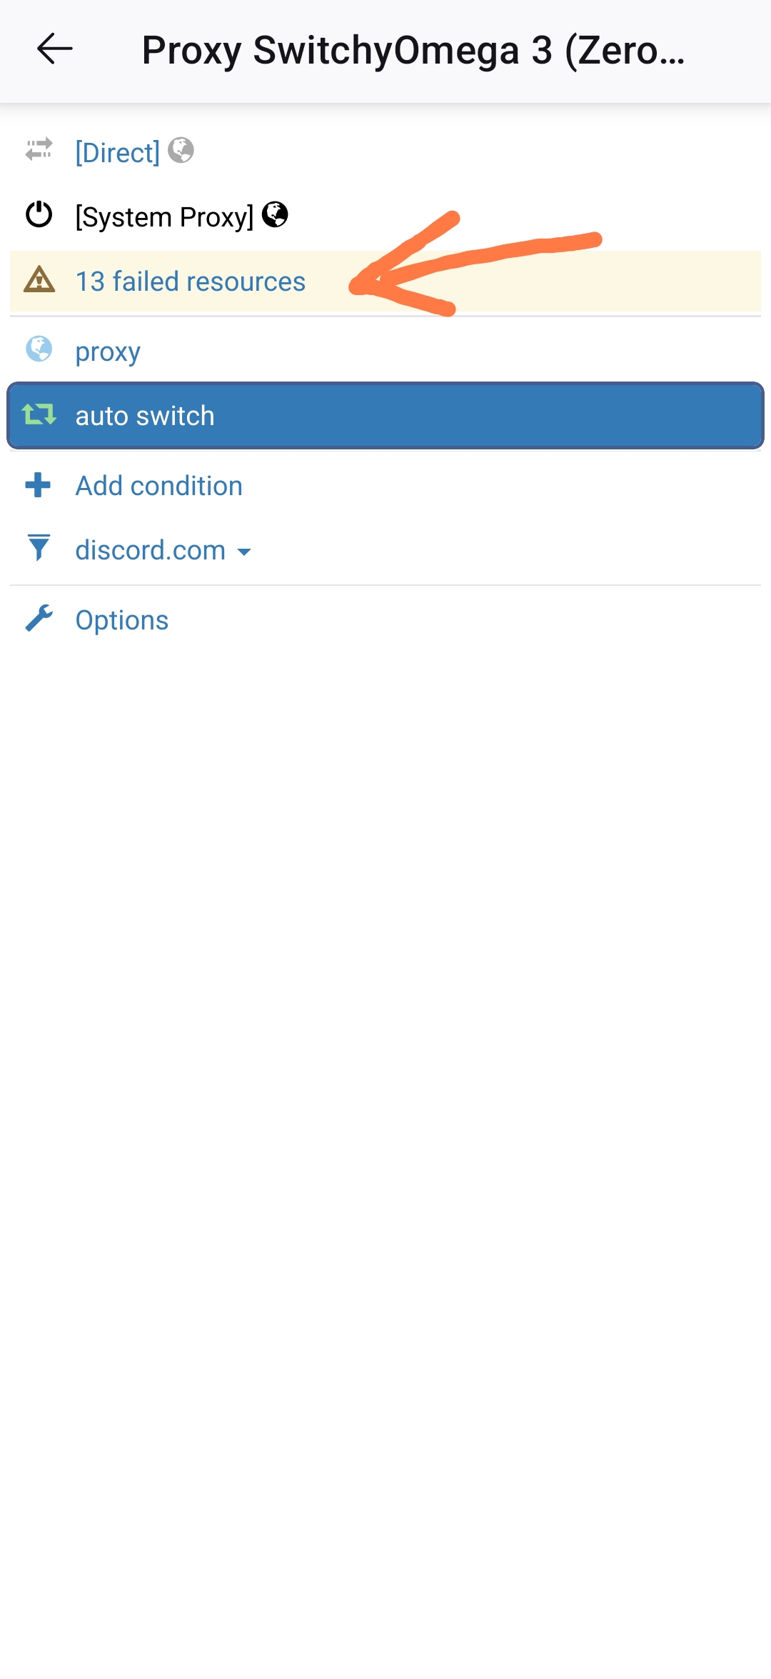Click the discord.com domain label
The height and width of the screenshot is (1679, 771).
tap(150, 550)
